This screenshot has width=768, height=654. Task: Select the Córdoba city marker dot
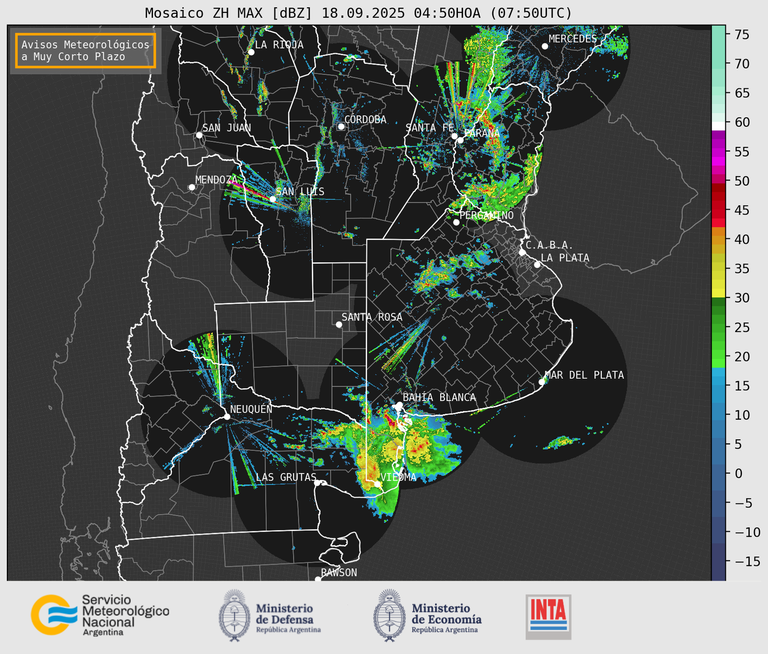tap(341, 126)
